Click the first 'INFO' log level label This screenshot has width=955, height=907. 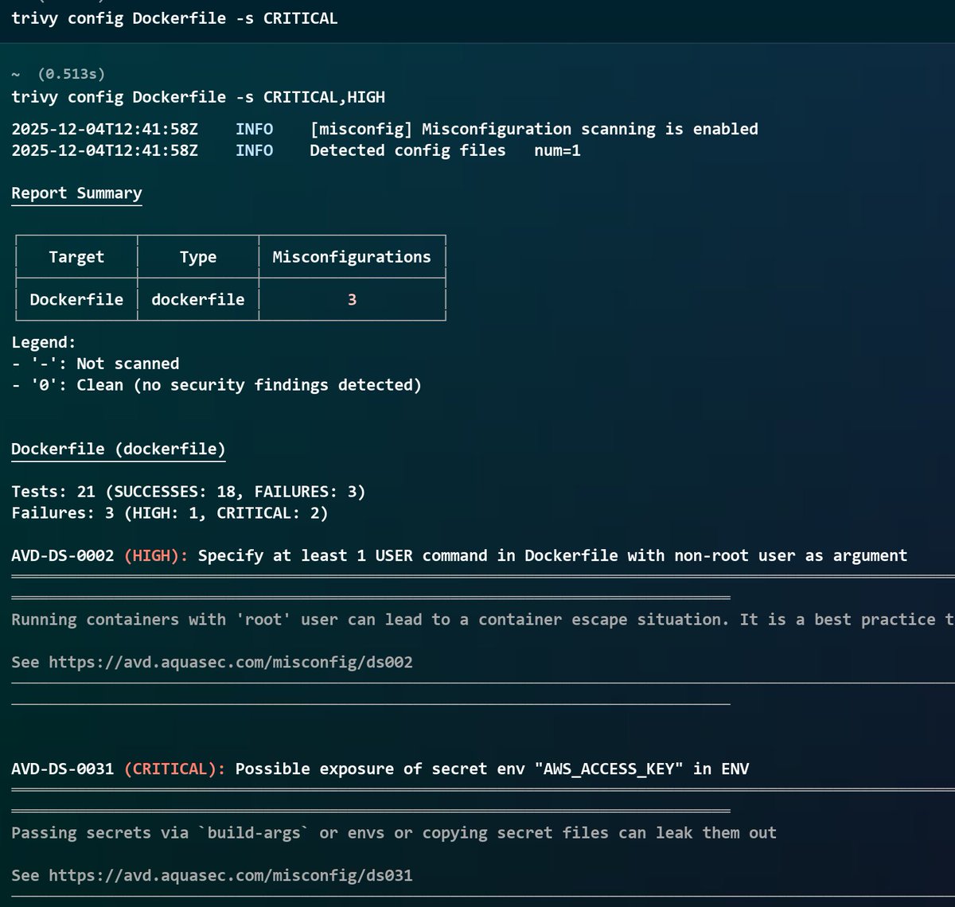click(x=255, y=129)
